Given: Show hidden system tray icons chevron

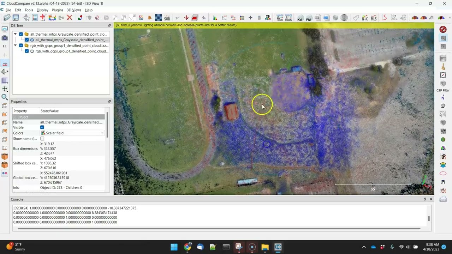Looking at the screenshot, I should point(364,247).
